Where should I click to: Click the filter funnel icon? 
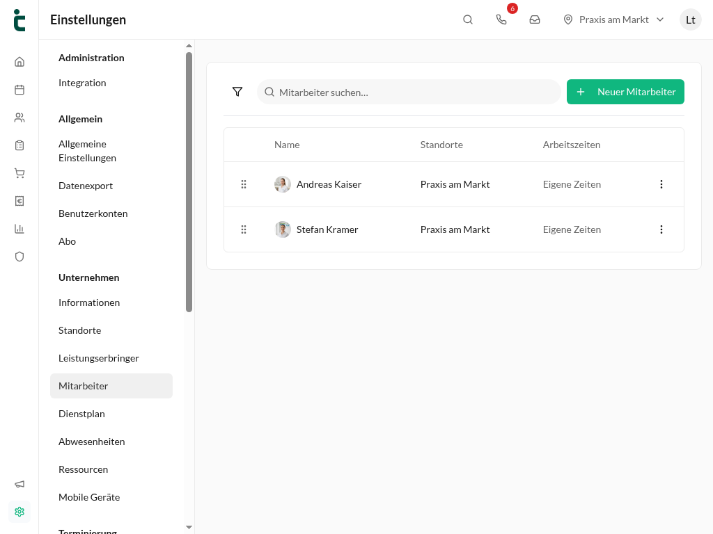pyautogui.click(x=237, y=92)
